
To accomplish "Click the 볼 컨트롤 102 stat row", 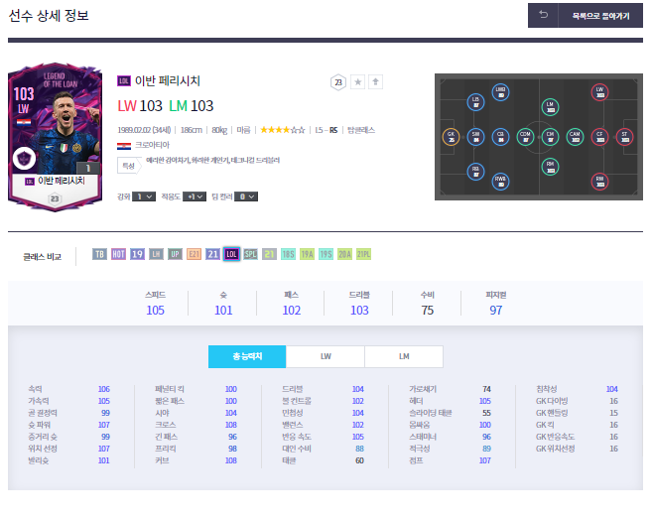I will click(x=324, y=401).
